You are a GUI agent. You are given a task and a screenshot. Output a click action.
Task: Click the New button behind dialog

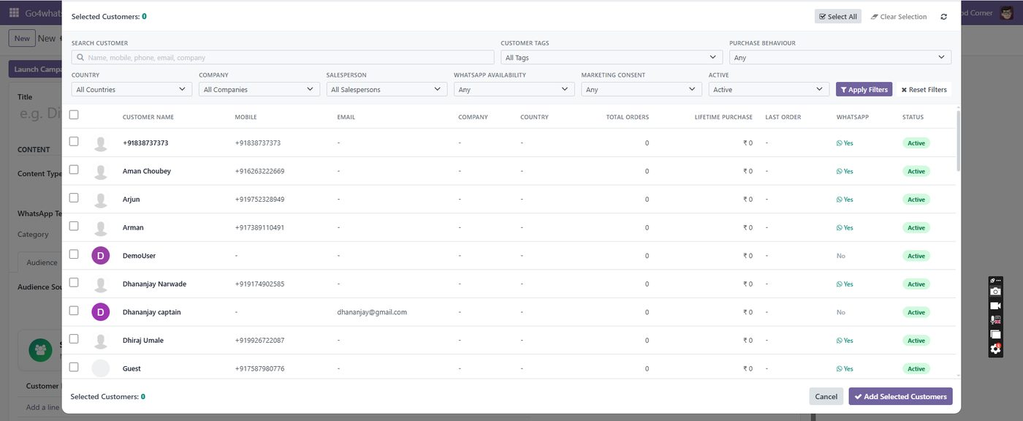(x=22, y=38)
